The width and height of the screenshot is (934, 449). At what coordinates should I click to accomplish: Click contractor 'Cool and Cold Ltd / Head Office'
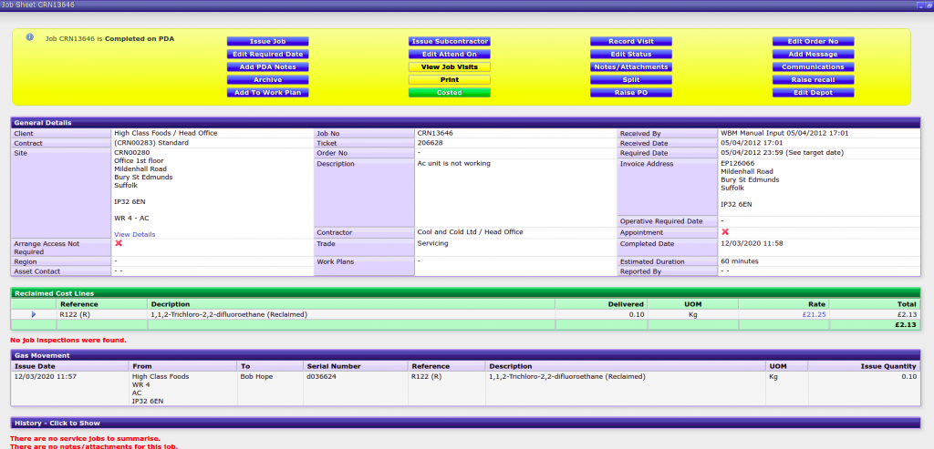[470, 232]
